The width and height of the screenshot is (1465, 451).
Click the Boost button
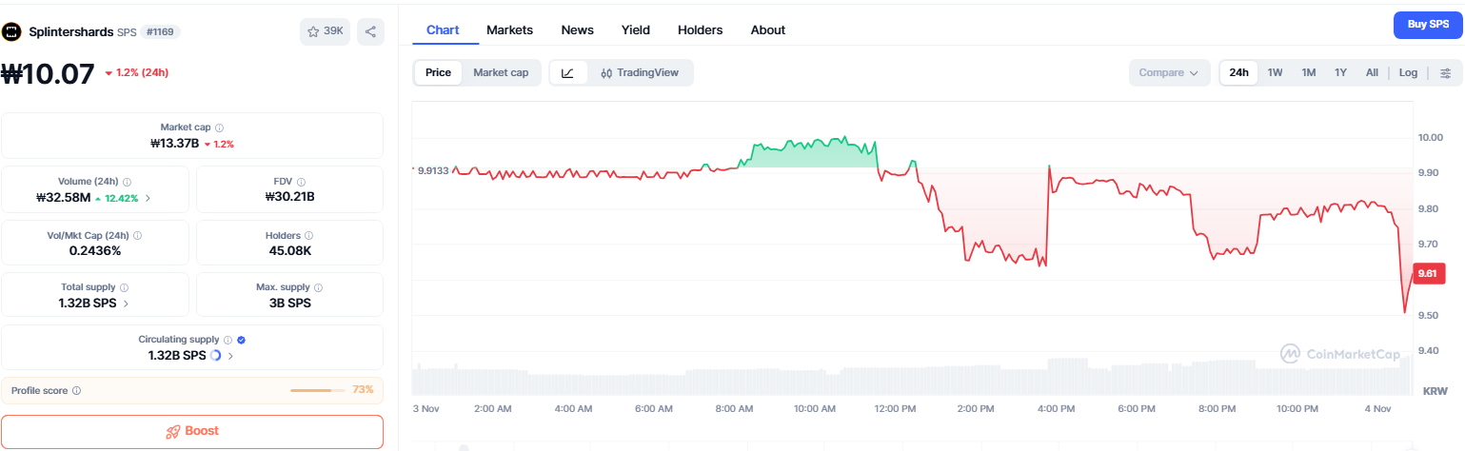pos(192,431)
